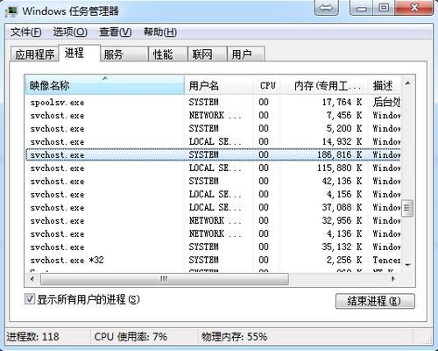Viewport: 438px width, 351px height.
Task: Select svchost.exe using 35,132 K memory
Action: tap(213, 247)
